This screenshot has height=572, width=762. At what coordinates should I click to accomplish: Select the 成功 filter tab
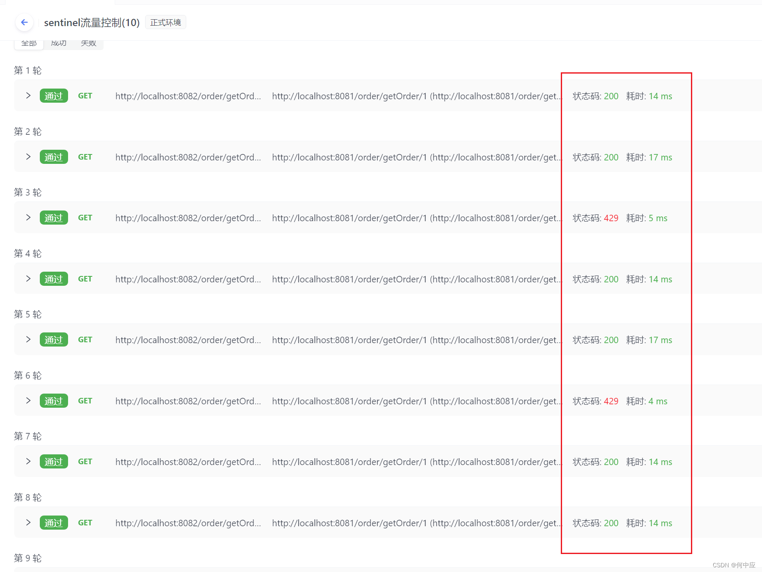click(59, 44)
